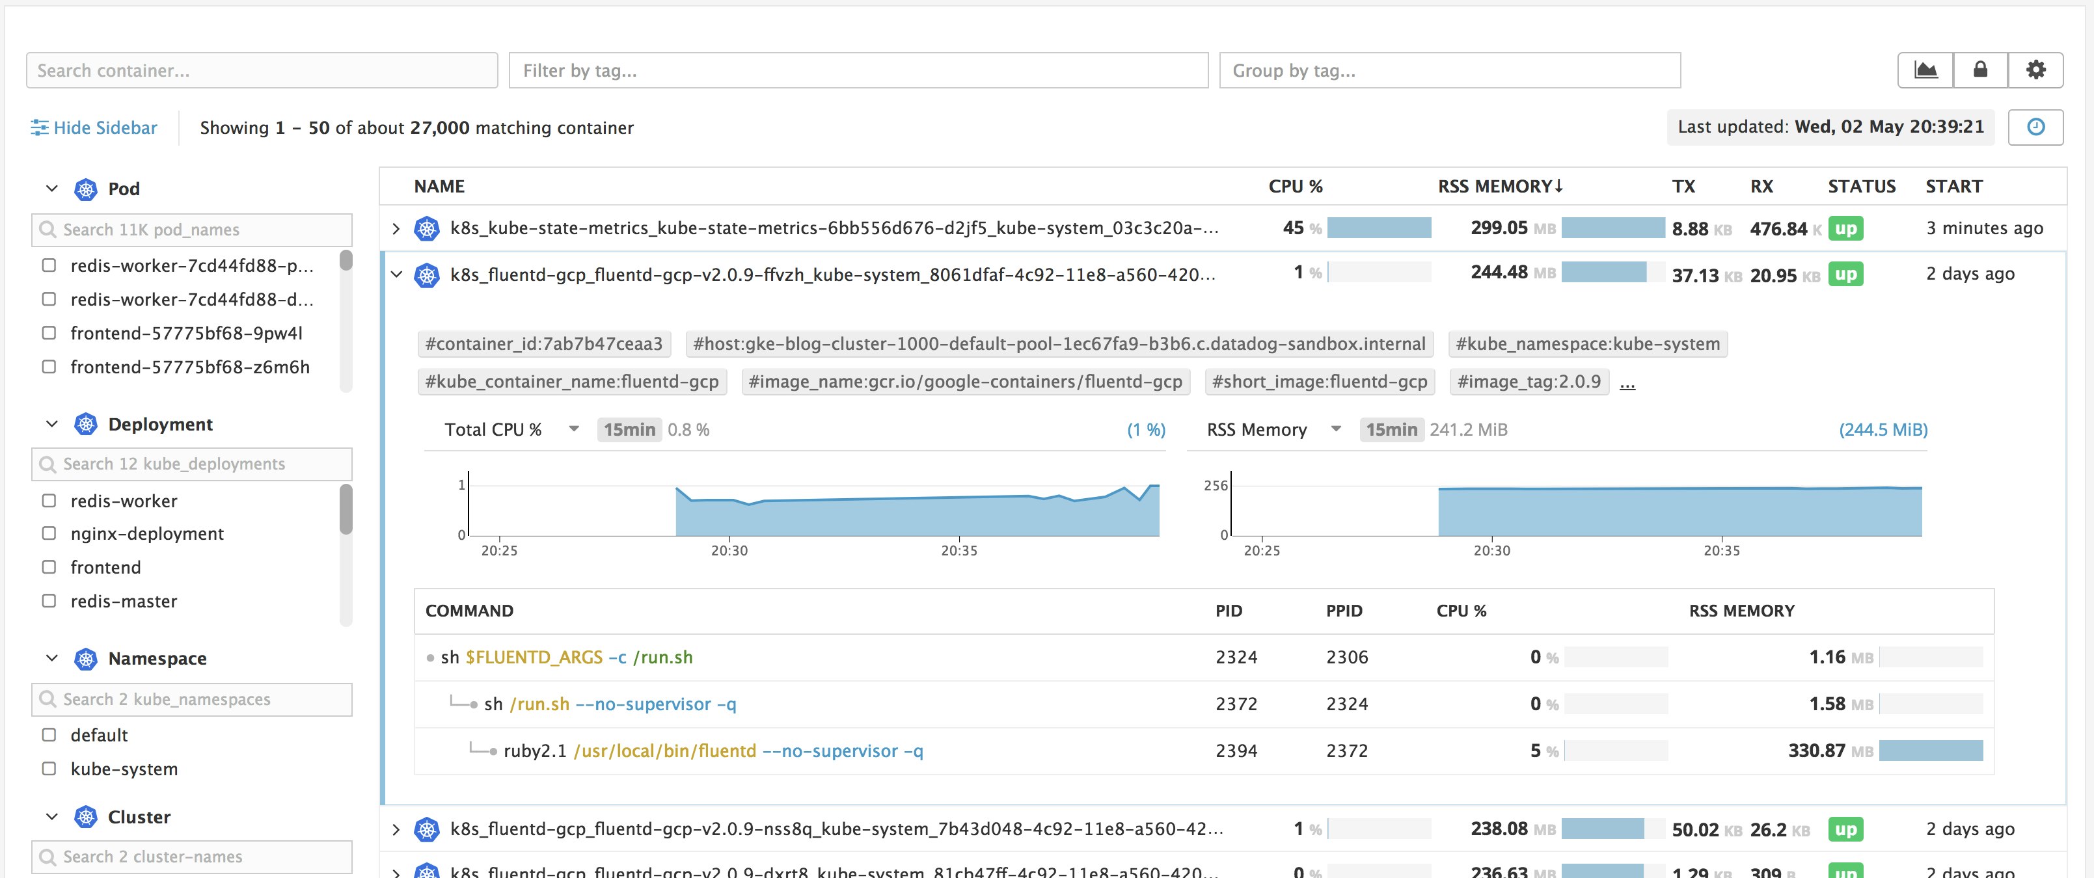Image resolution: width=2094 pixels, height=878 pixels.
Task: Check the kube-system namespace checkbox
Action: click(49, 768)
